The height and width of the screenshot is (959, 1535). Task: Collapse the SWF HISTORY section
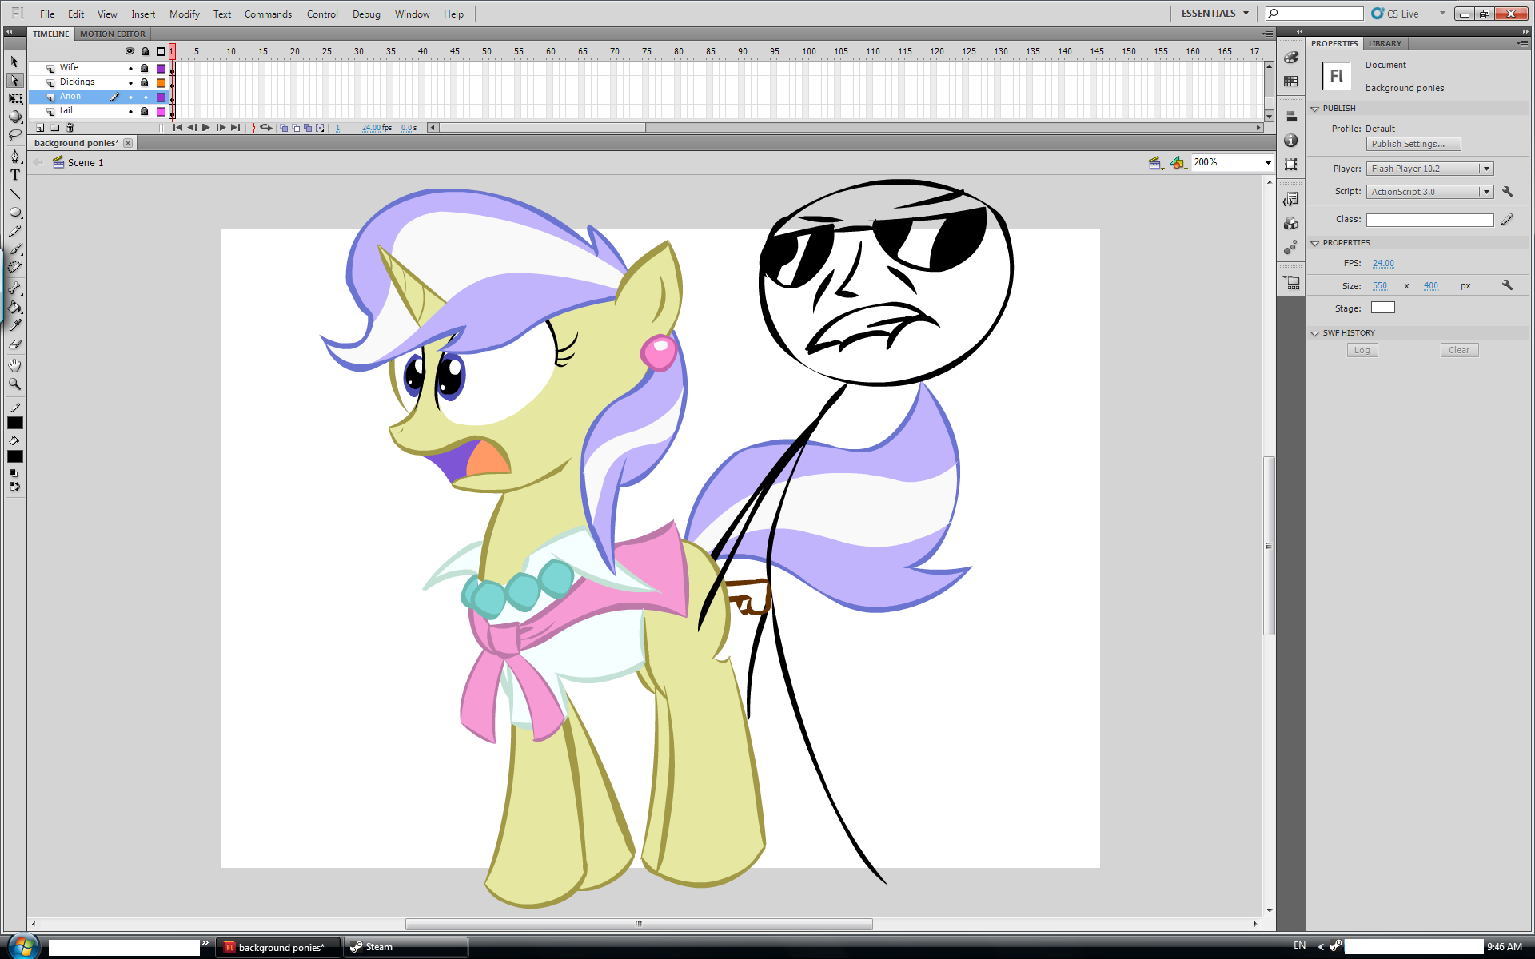point(1315,333)
